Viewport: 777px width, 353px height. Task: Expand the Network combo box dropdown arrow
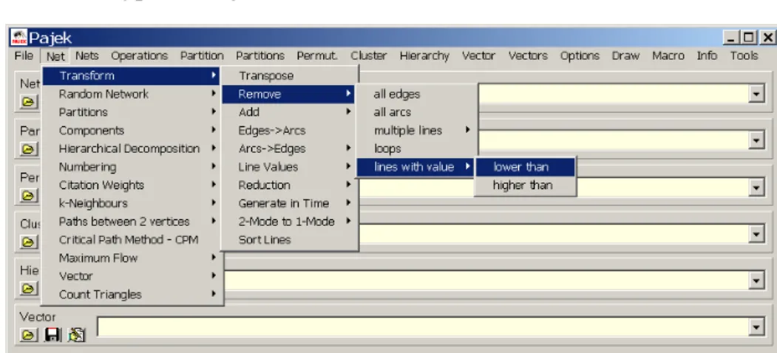(x=756, y=94)
